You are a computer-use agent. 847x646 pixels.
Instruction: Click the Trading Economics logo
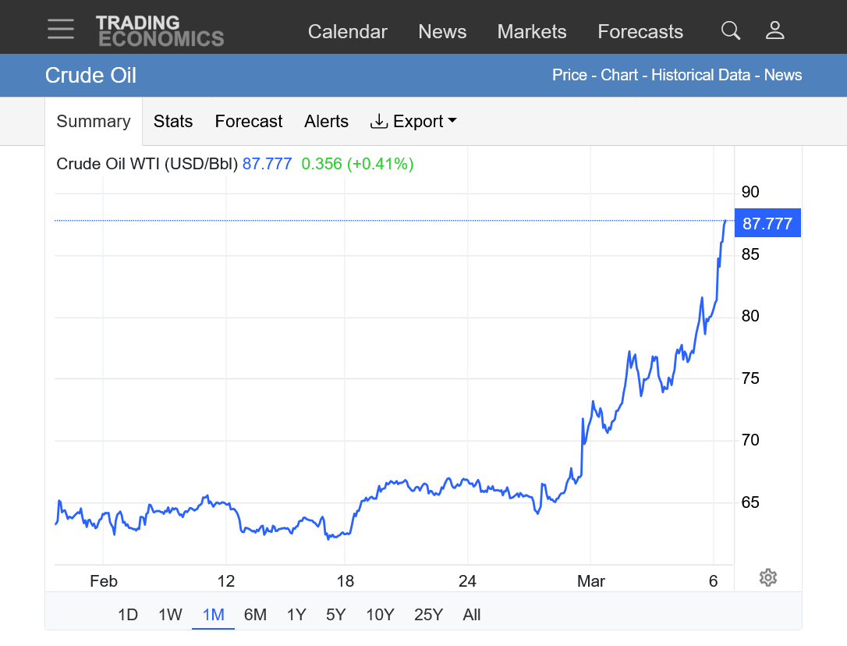[x=160, y=31]
